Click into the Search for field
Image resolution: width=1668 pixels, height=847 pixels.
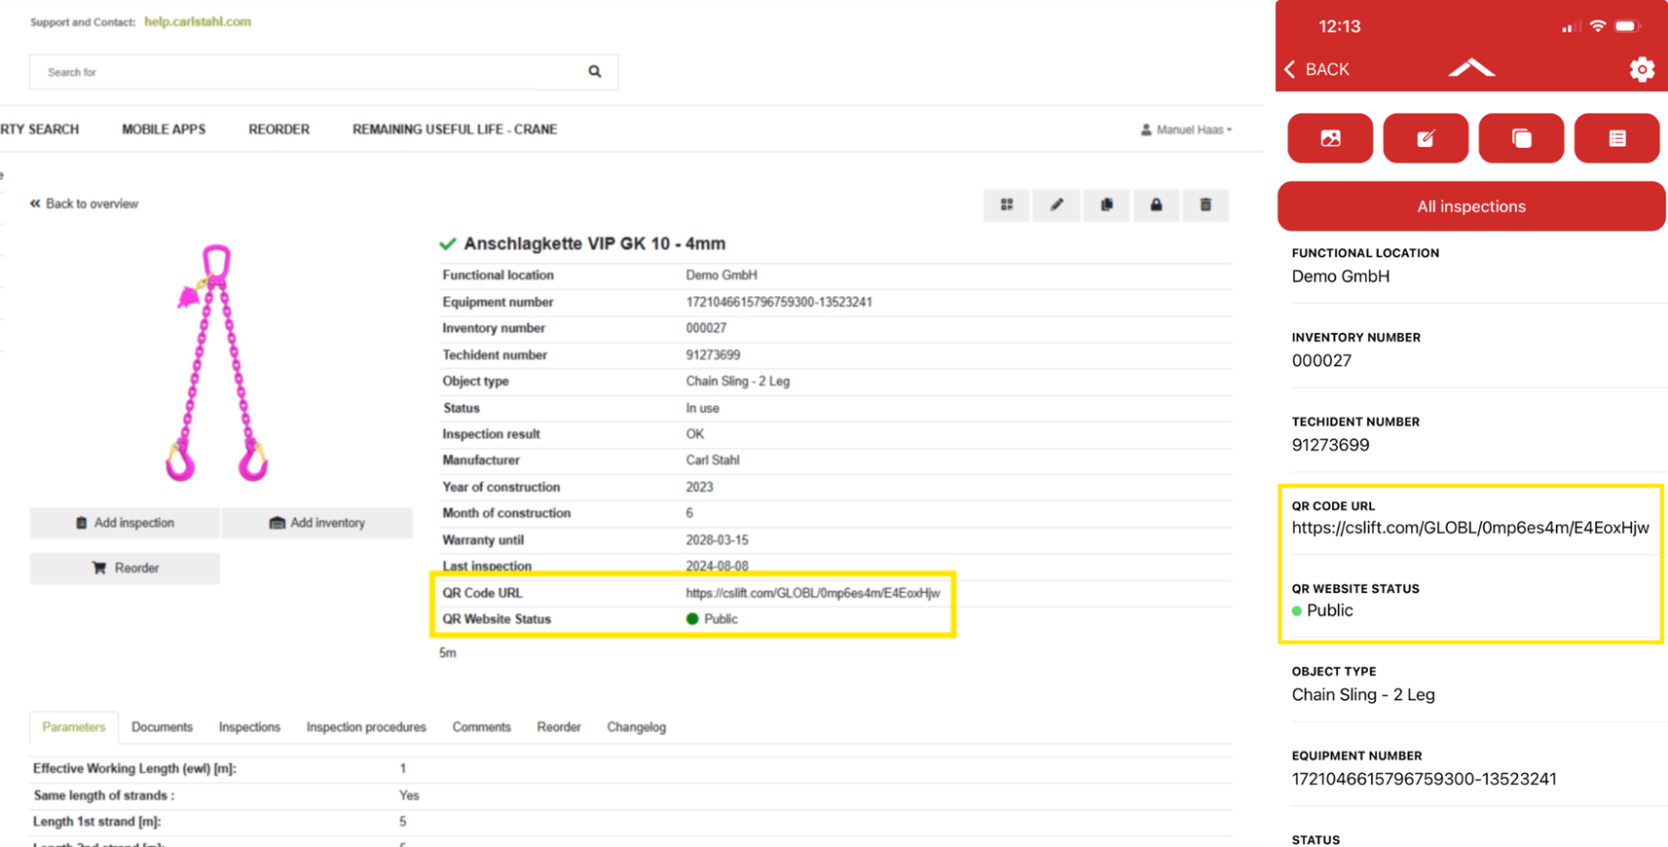pos(302,72)
